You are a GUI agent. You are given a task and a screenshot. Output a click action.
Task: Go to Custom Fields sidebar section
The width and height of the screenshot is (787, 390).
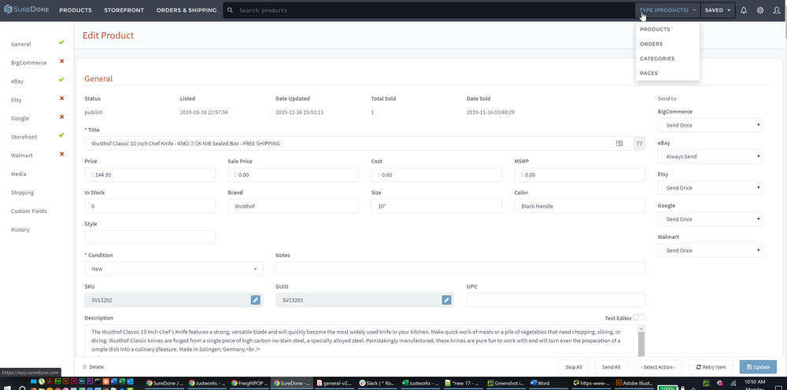29,211
